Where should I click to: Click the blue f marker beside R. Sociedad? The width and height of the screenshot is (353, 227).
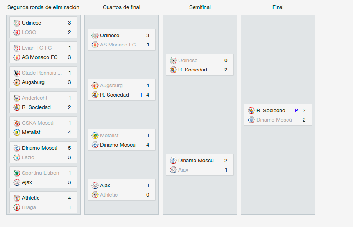[141, 95]
